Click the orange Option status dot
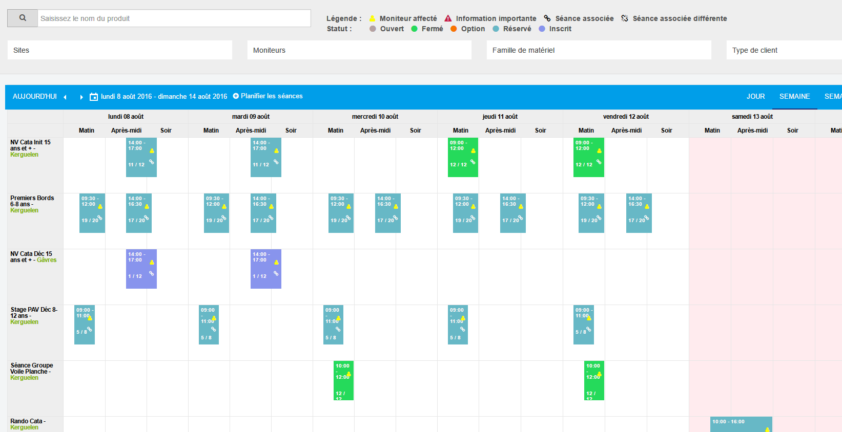 454,29
